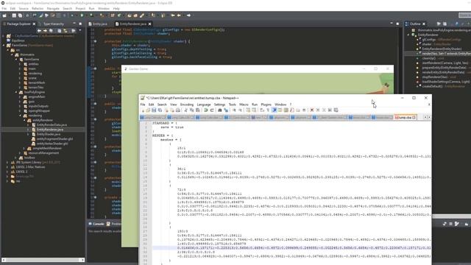The width and height of the screenshot is (471, 265).
Task: Click the Package Explorer horizontal scrollbar
Action: pos(43,260)
